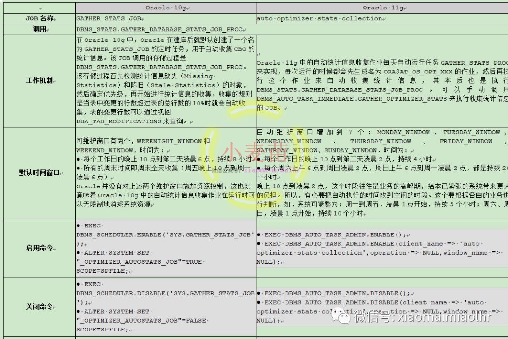Select the '工作机制' row label
Screen dimensions: 508x339
tap(40, 81)
